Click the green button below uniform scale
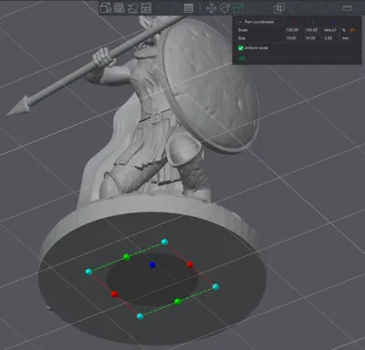Image resolution: width=365 pixels, height=350 pixels. (x=242, y=58)
